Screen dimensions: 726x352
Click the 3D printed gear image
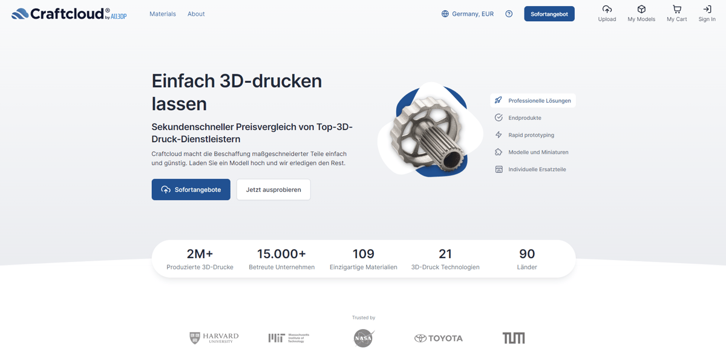coord(429,129)
